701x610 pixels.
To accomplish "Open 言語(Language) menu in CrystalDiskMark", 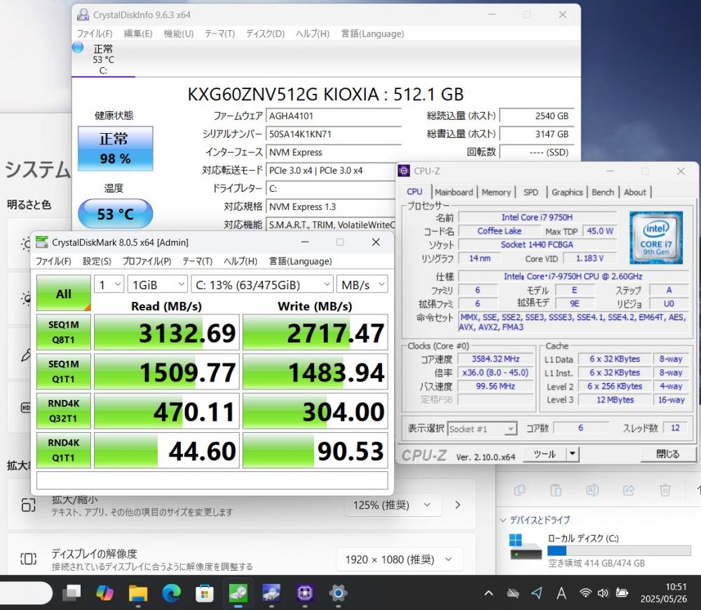I will (300, 261).
